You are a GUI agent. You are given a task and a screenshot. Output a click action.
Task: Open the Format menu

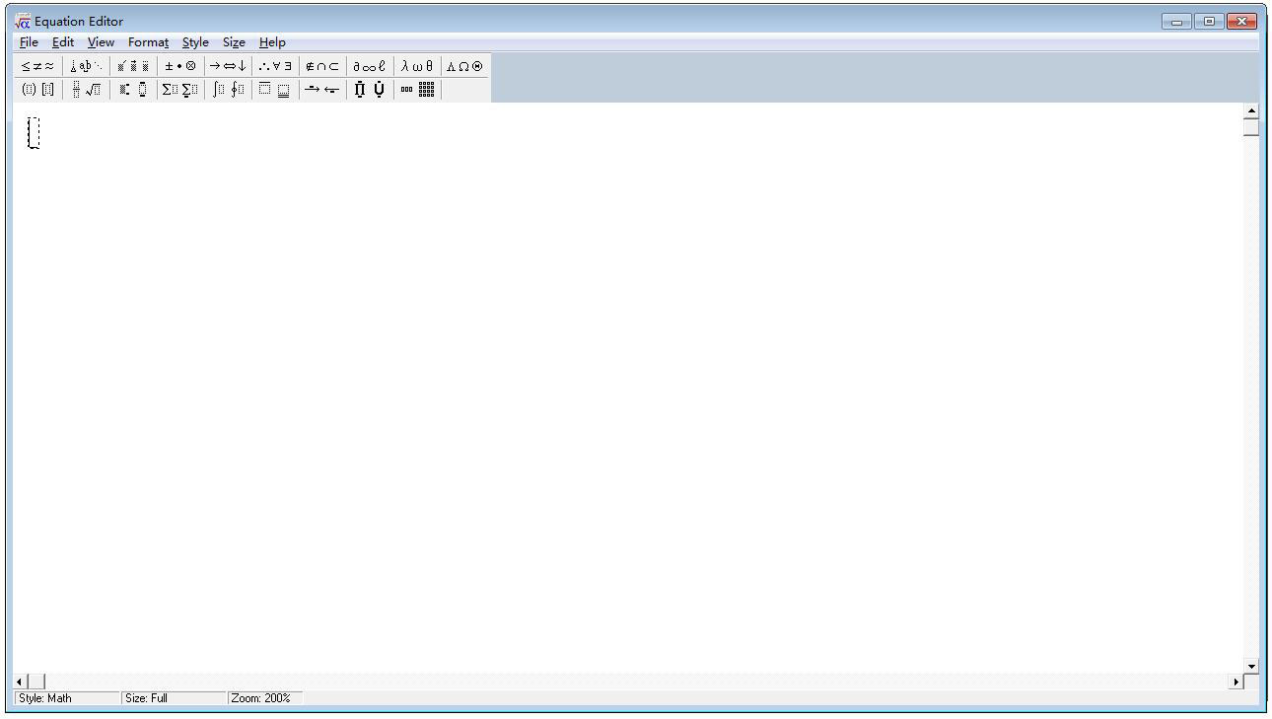tap(147, 42)
